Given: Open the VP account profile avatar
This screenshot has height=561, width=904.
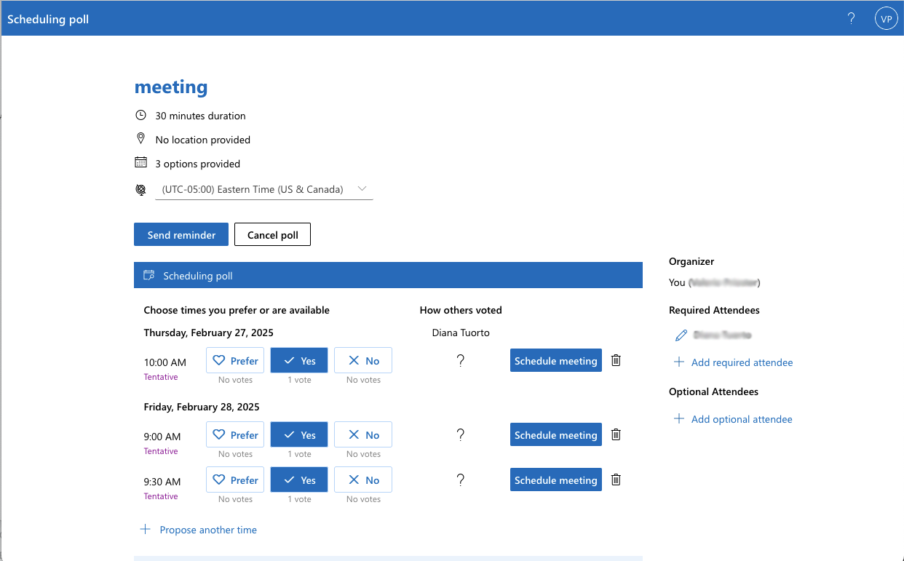Looking at the screenshot, I should tap(886, 19).
